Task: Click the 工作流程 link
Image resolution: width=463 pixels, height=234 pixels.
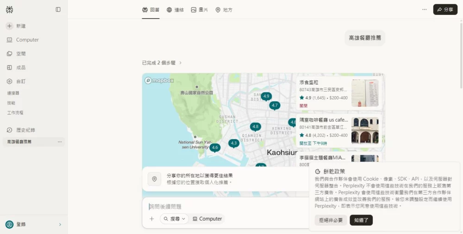Action: tap(15, 113)
